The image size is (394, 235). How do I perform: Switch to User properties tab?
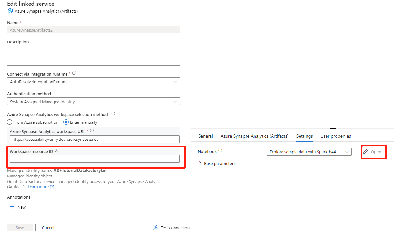tap(336, 136)
